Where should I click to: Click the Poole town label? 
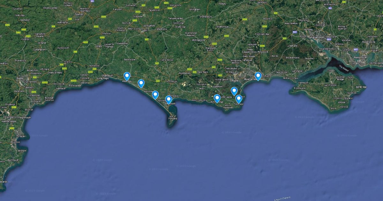pos(235,80)
